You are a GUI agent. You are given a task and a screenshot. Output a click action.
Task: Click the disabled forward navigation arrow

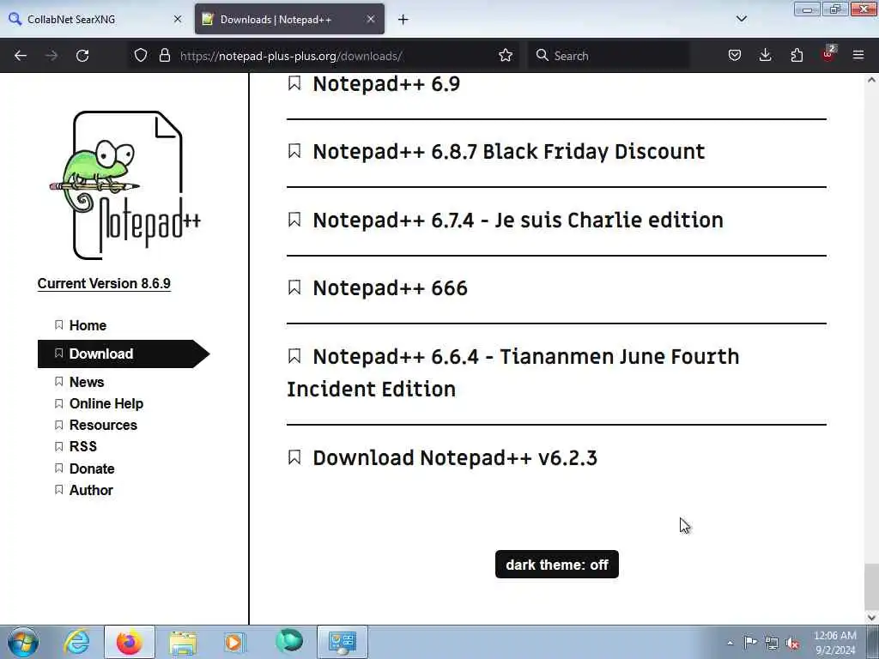coord(52,56)
